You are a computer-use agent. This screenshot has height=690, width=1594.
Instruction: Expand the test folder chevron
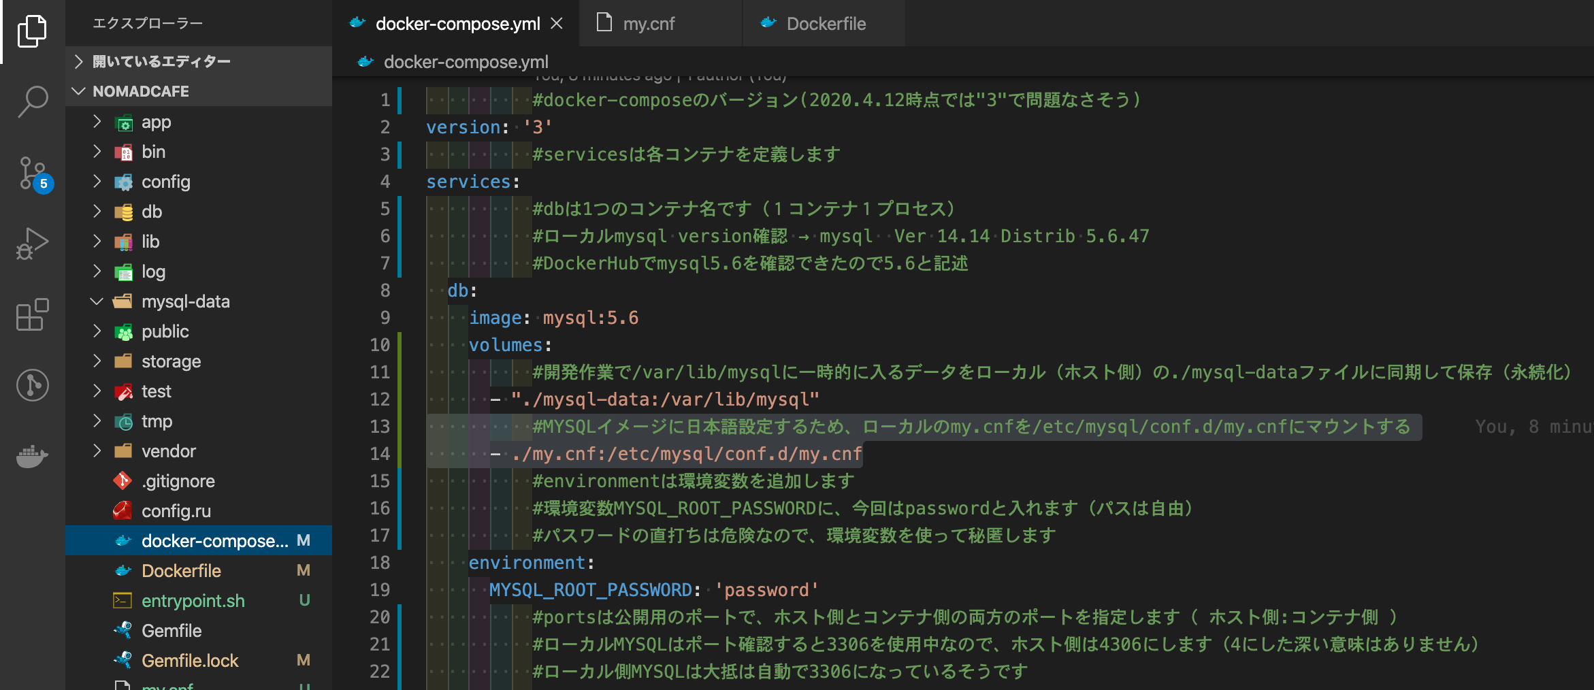click(x=97, y=391)
